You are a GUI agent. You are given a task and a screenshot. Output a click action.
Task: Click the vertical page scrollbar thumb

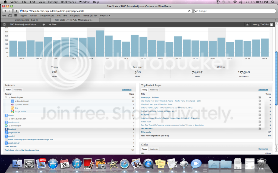tap(276, 78)
